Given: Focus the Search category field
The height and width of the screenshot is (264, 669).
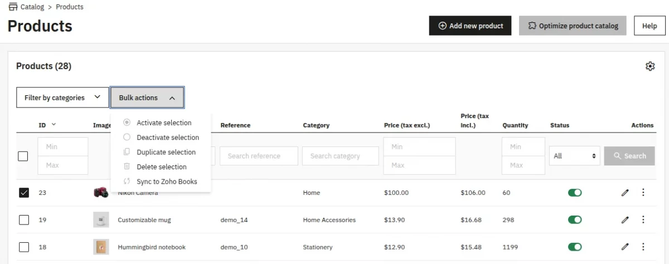Looking at the screenshot, I should 340,156.
